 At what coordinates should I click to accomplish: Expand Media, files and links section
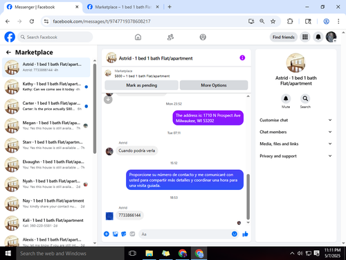point(295,144)
